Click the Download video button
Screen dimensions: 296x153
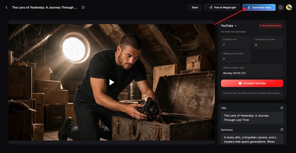coord(259,8)
